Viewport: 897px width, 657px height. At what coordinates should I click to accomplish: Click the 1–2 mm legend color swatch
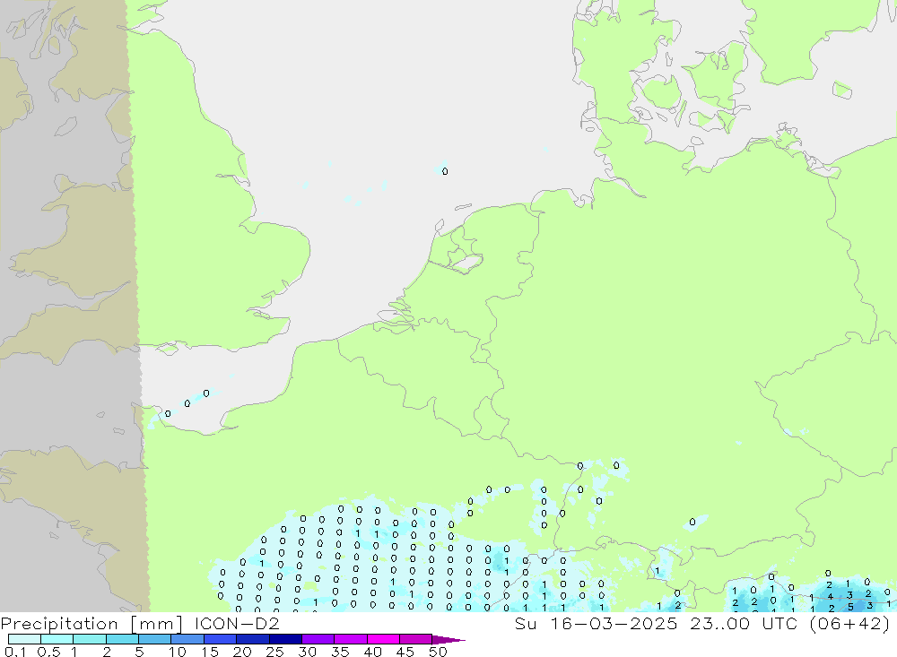90,639
